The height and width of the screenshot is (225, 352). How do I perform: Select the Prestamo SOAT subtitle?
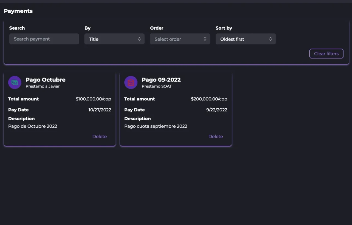[157, 86]
